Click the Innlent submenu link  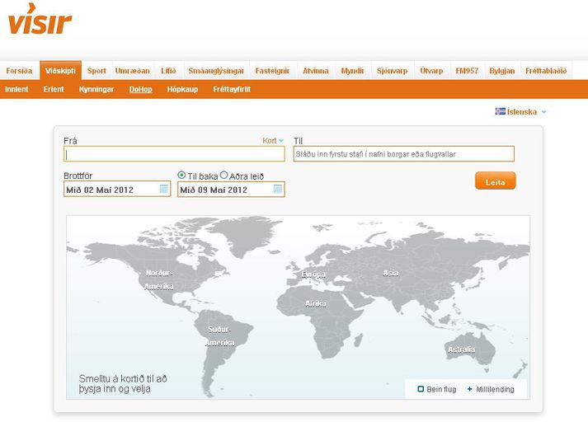[x=16, y=89]
